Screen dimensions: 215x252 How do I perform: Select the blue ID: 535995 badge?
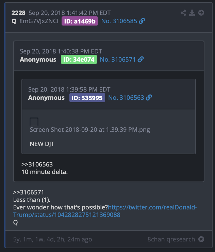point(87,98)
